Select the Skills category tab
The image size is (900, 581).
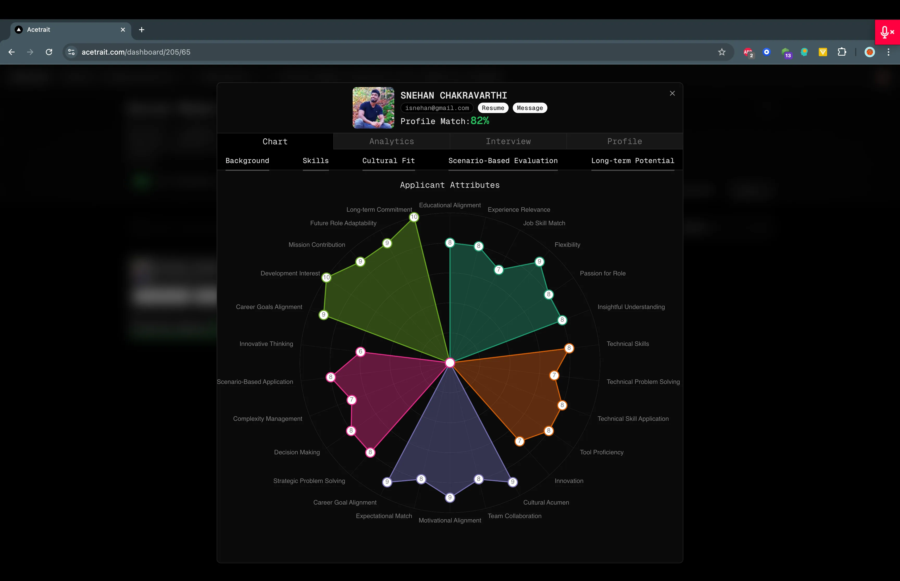coord(316,160)
